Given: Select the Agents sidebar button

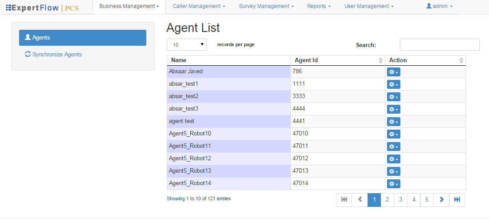Looking at the screenshot, I should (x=82, y=38).
